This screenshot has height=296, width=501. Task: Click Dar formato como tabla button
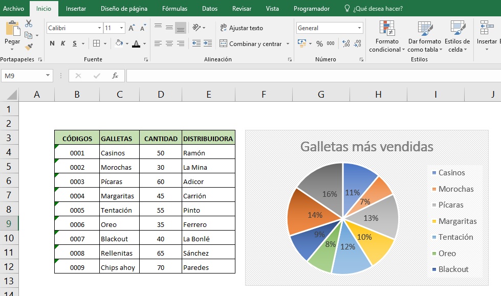(x=424, y=37)
